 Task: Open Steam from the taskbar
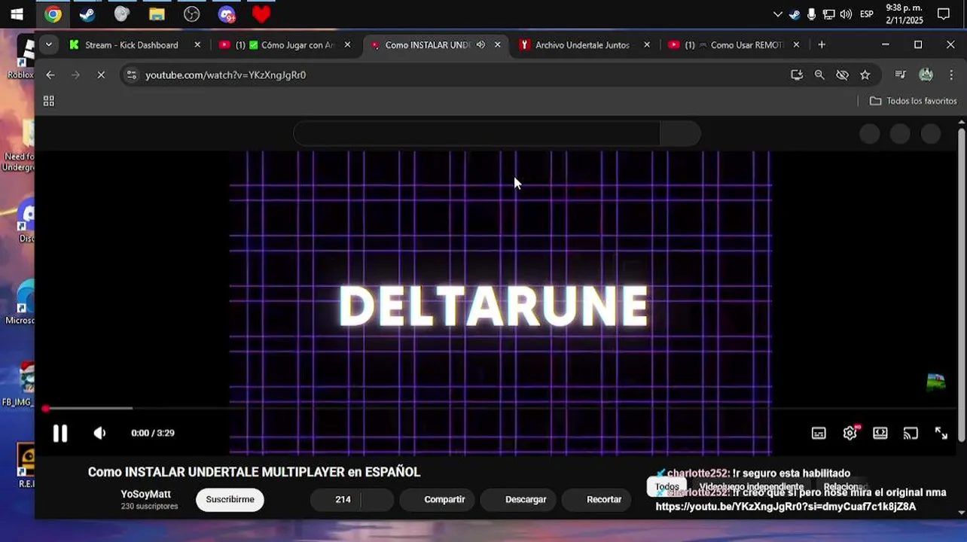[x=87, y=14]
